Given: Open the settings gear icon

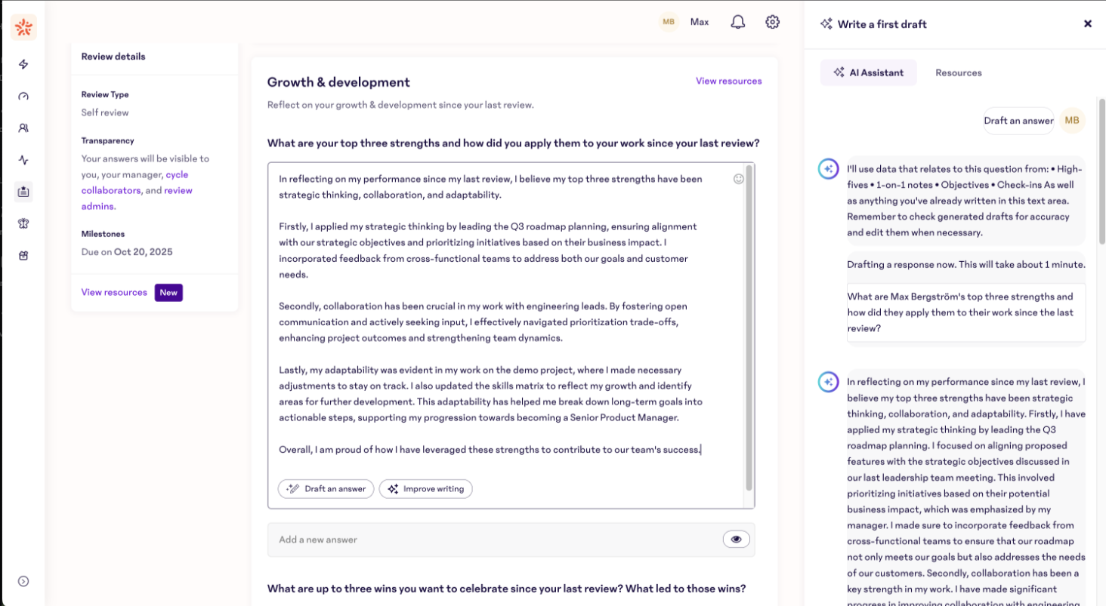Looking at the screenshot, I should click(x=772, y=22).
